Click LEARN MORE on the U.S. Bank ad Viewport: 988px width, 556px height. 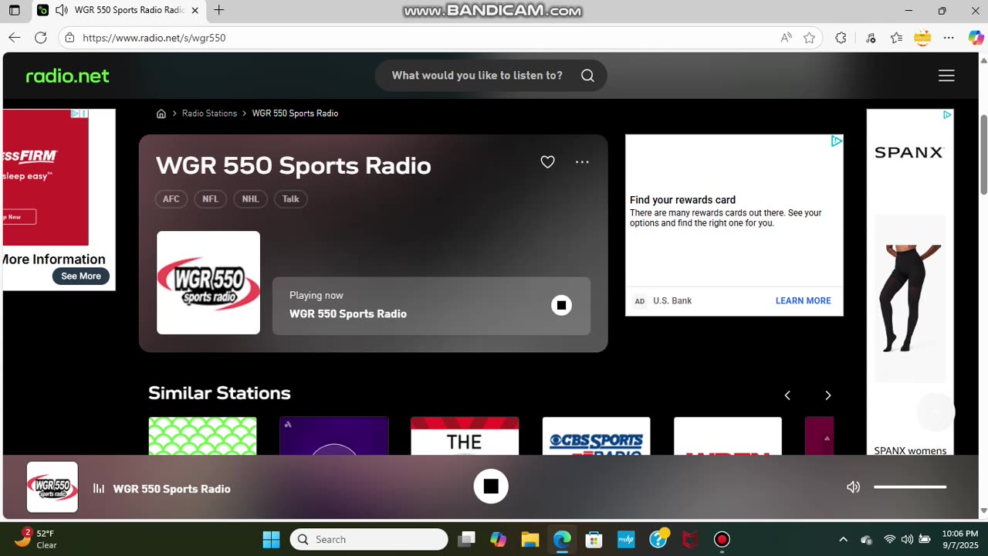click(x=803, y=301)
